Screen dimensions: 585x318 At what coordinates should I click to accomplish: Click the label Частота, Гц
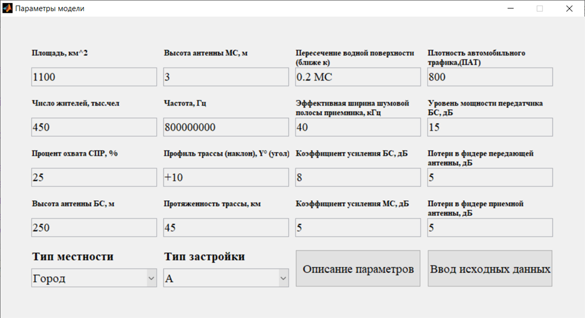(185, 103)
